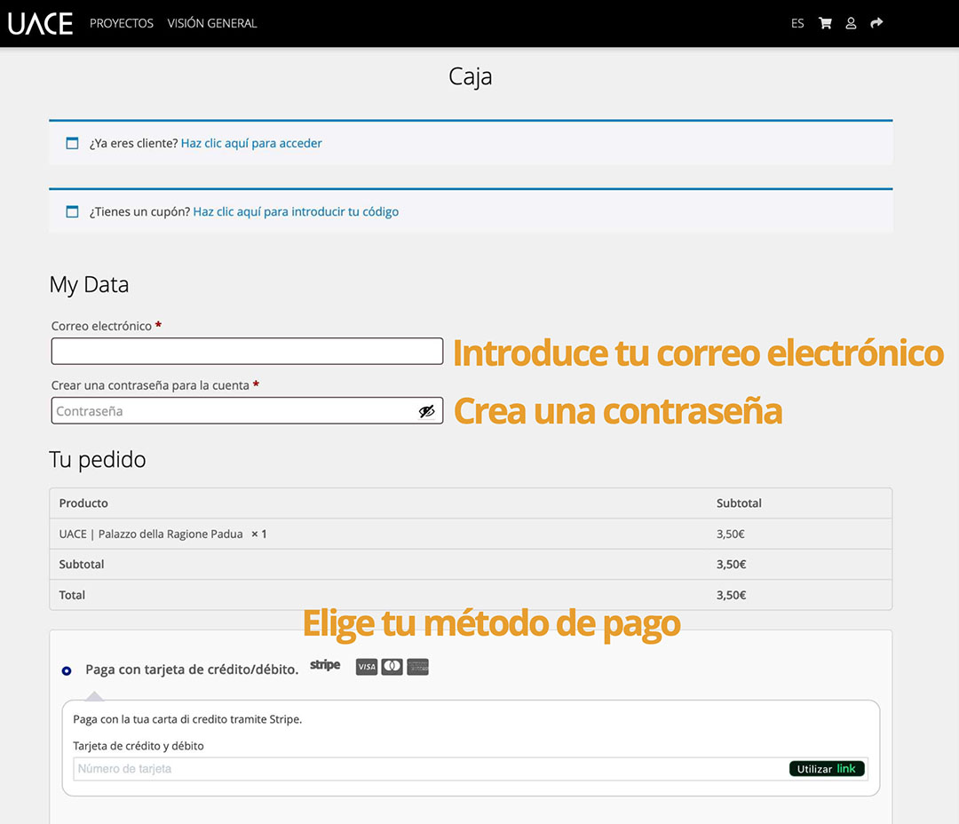This screenshot has height=824, width=959.
Task: Click the Número de tarjeta field
Action: (x=426, y=769)
